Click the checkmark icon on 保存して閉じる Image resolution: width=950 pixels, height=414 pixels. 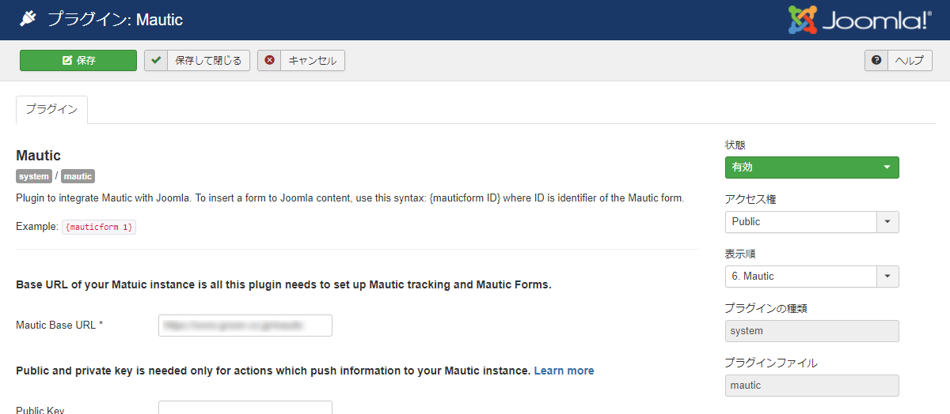point(156,60)
